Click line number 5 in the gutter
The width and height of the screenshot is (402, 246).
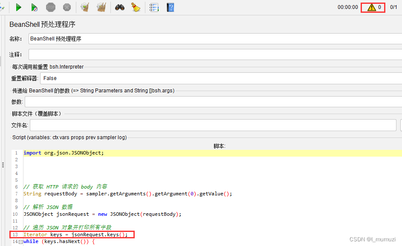[16, 180]
